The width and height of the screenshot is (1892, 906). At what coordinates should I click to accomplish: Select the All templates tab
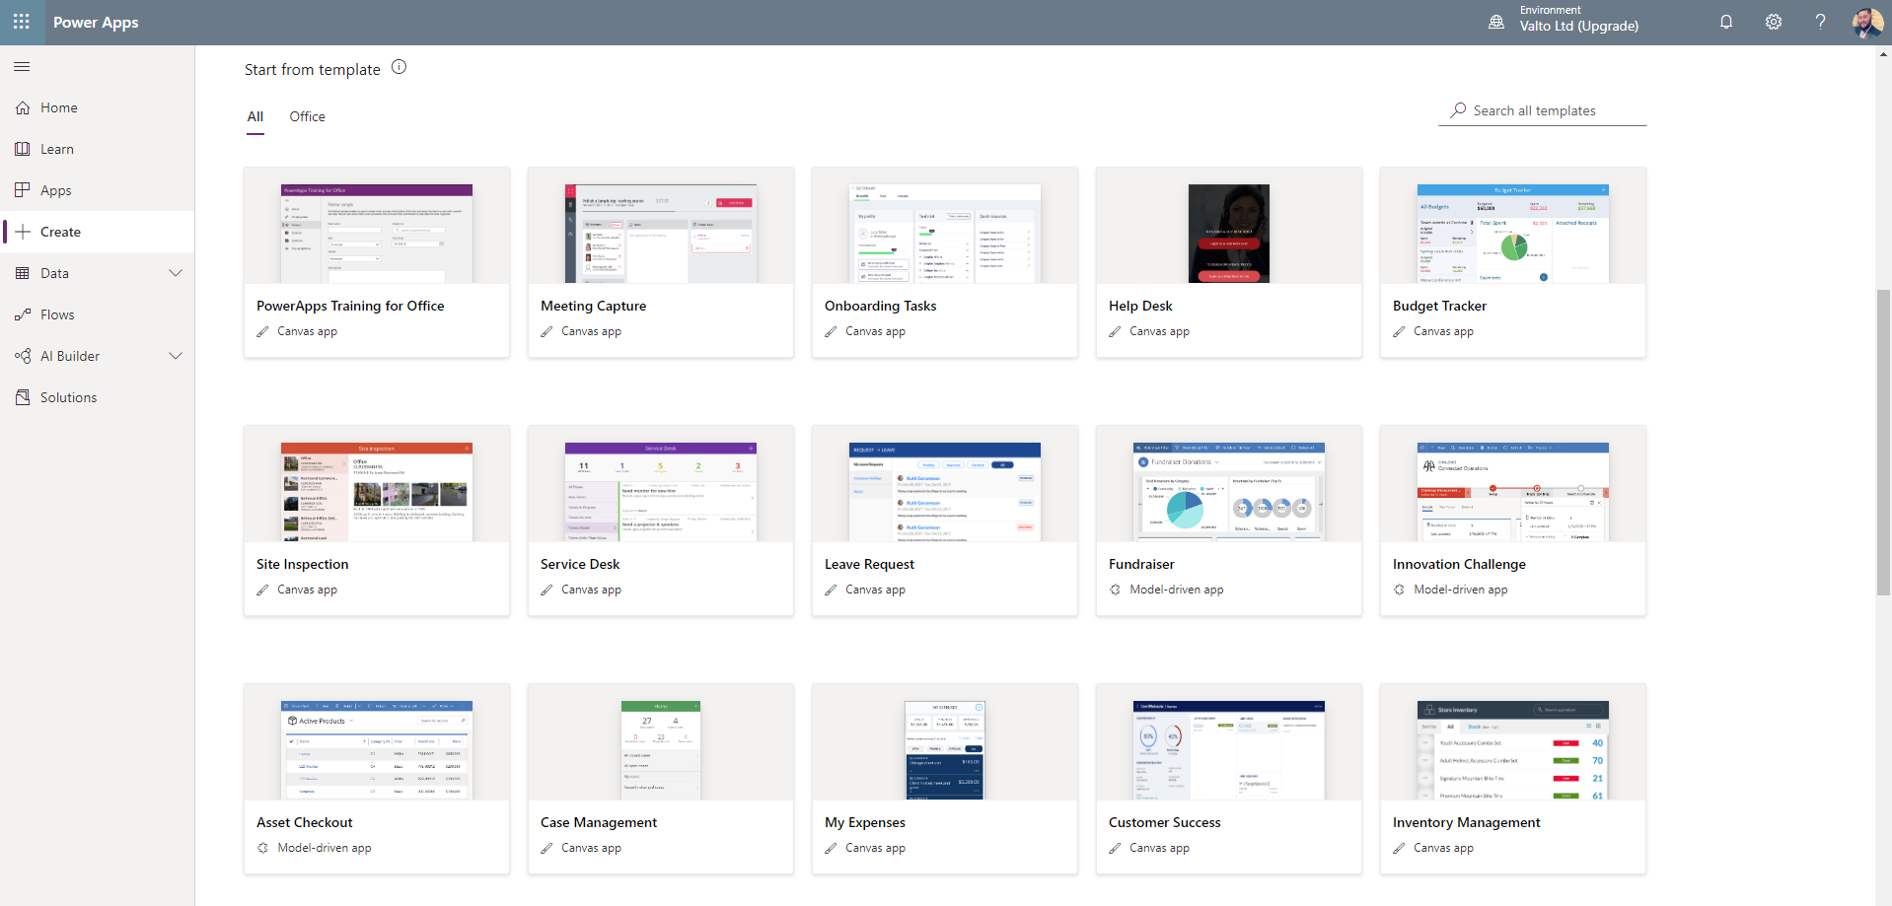point(255,116)
